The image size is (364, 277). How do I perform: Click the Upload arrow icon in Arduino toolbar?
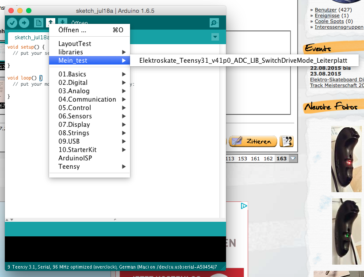tap(24, 23)
